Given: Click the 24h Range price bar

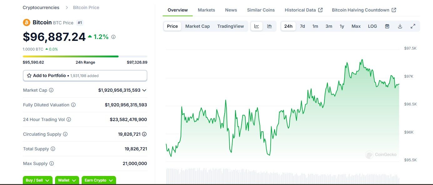Looking at the screenshot, I should tap(85, 56).
